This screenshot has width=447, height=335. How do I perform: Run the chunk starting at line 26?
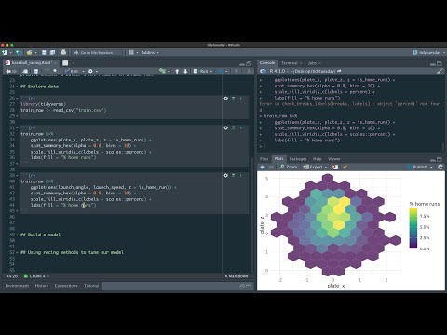(x=241, y=99)
